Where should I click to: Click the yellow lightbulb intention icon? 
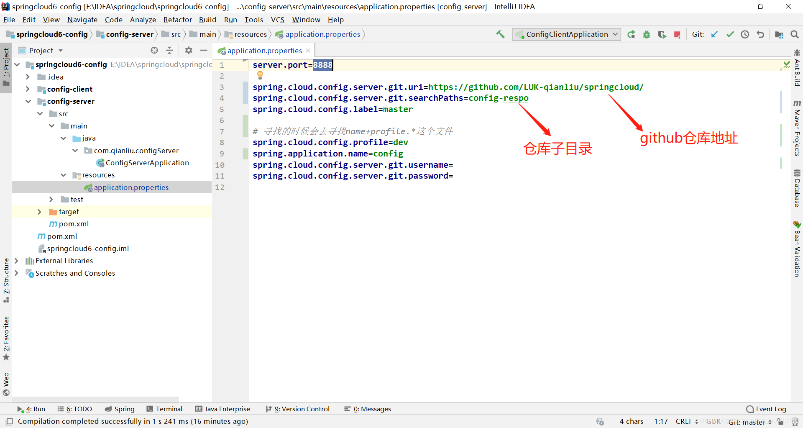click(260, 75)
